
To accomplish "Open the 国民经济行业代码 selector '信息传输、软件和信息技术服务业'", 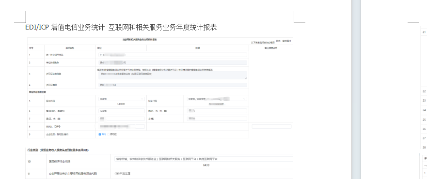I will (x=204, y=159).
